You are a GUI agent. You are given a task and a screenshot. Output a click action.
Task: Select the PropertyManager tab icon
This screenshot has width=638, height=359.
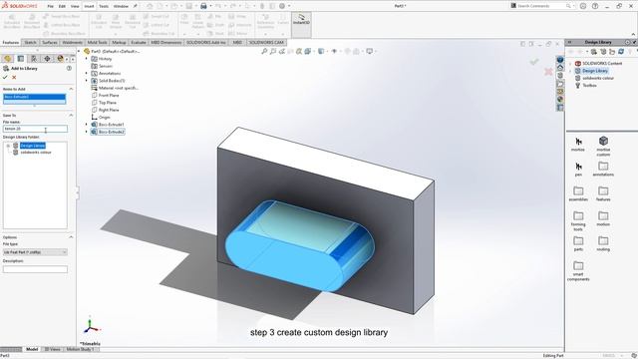(21, 59)
